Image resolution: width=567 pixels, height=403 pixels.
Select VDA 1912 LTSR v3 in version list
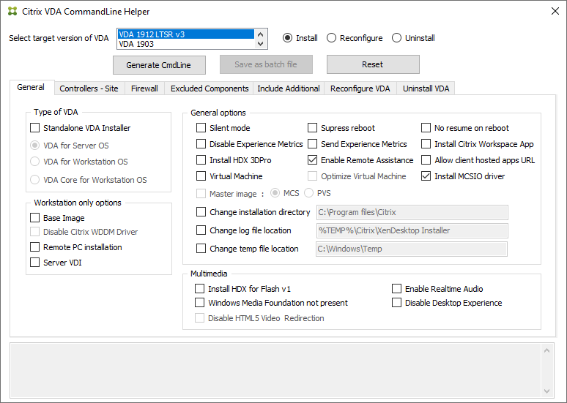[186, 34]
